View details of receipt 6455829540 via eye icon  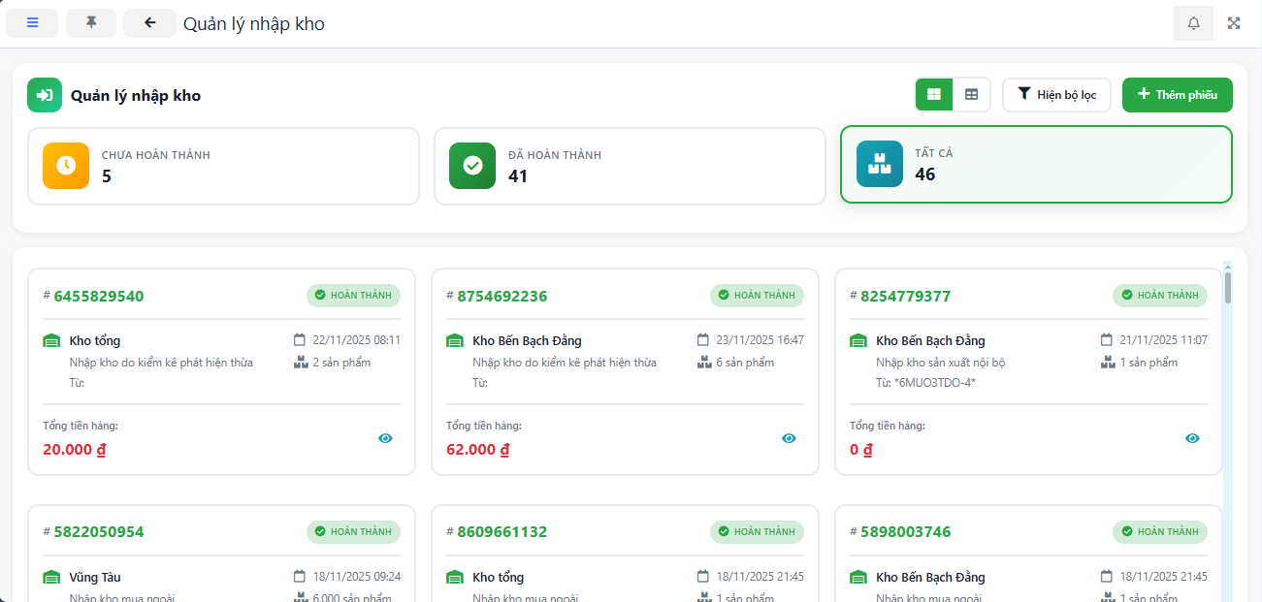(385, 438)
